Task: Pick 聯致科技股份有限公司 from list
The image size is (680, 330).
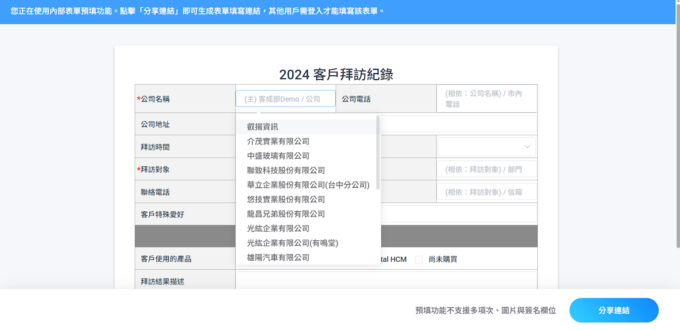Action: pos(286,170)
